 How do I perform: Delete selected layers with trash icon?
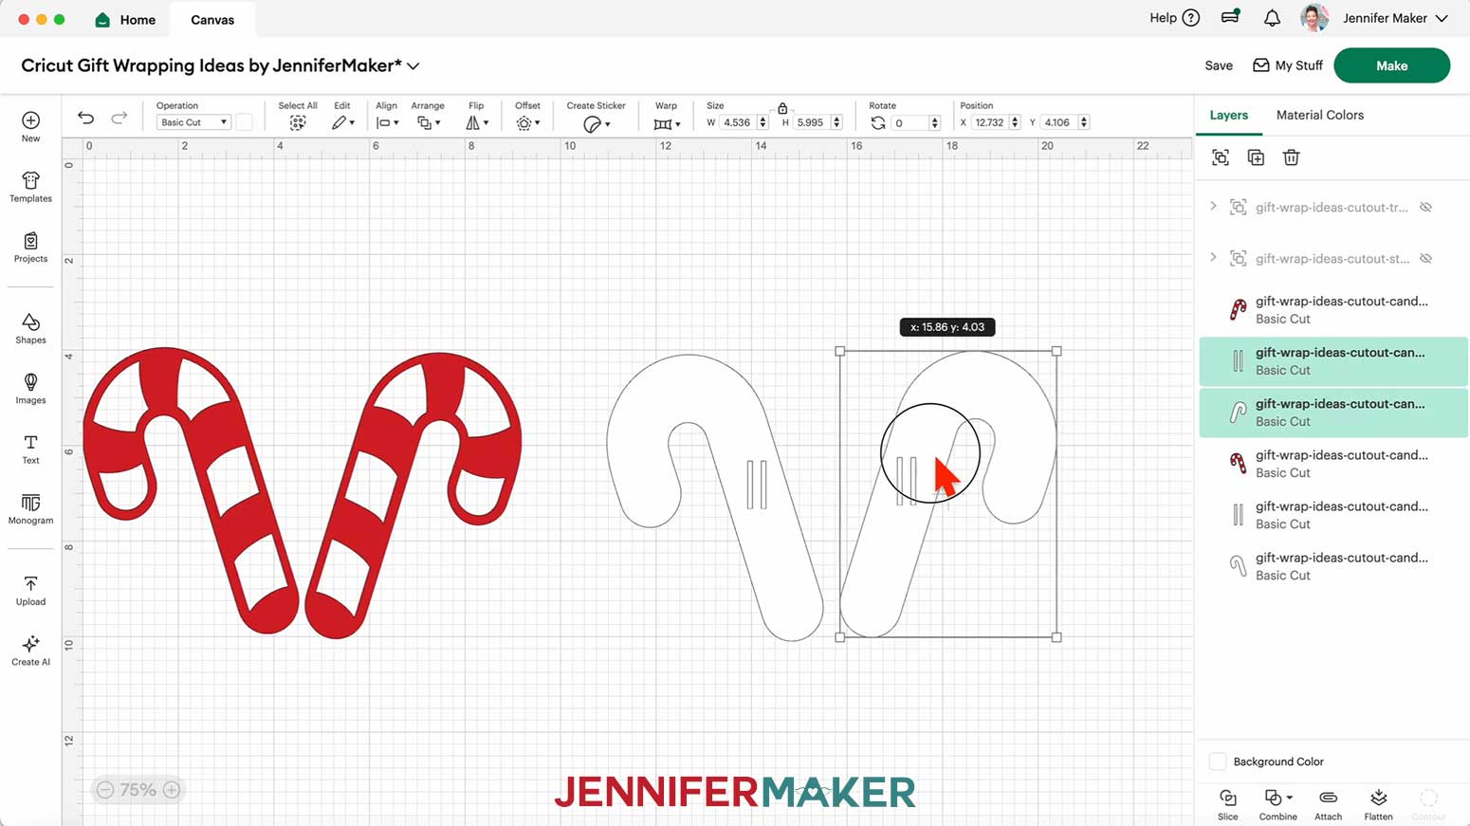1291,157
